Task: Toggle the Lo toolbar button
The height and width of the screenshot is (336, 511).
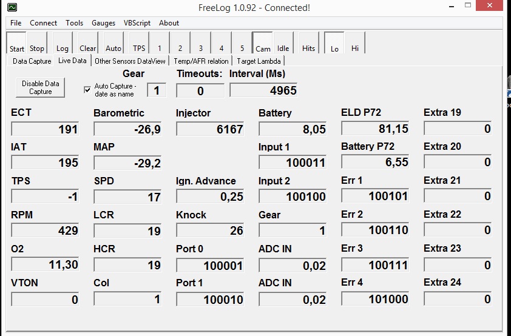Action: (x=334, y=42)
